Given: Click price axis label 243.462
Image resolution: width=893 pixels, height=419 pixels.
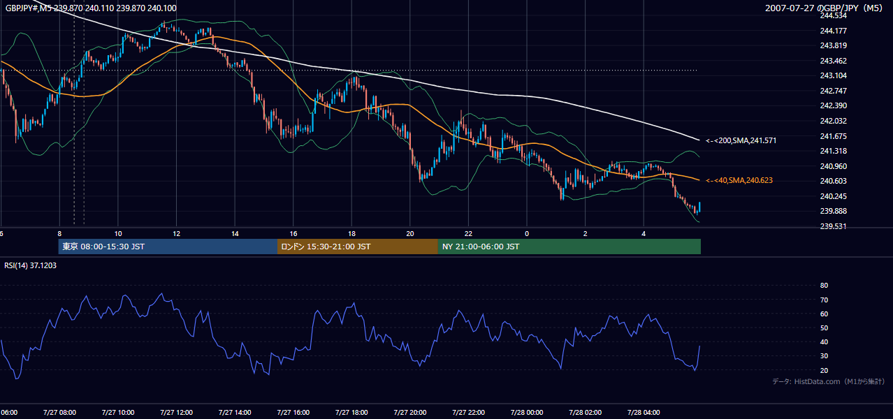Looking at the screenshot, I should click(x=834, y=61).
